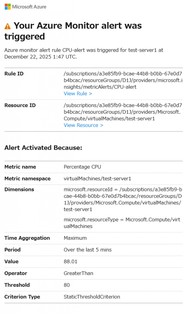Select the Rule ID label

pyautogui.click(x=14, y=74)
